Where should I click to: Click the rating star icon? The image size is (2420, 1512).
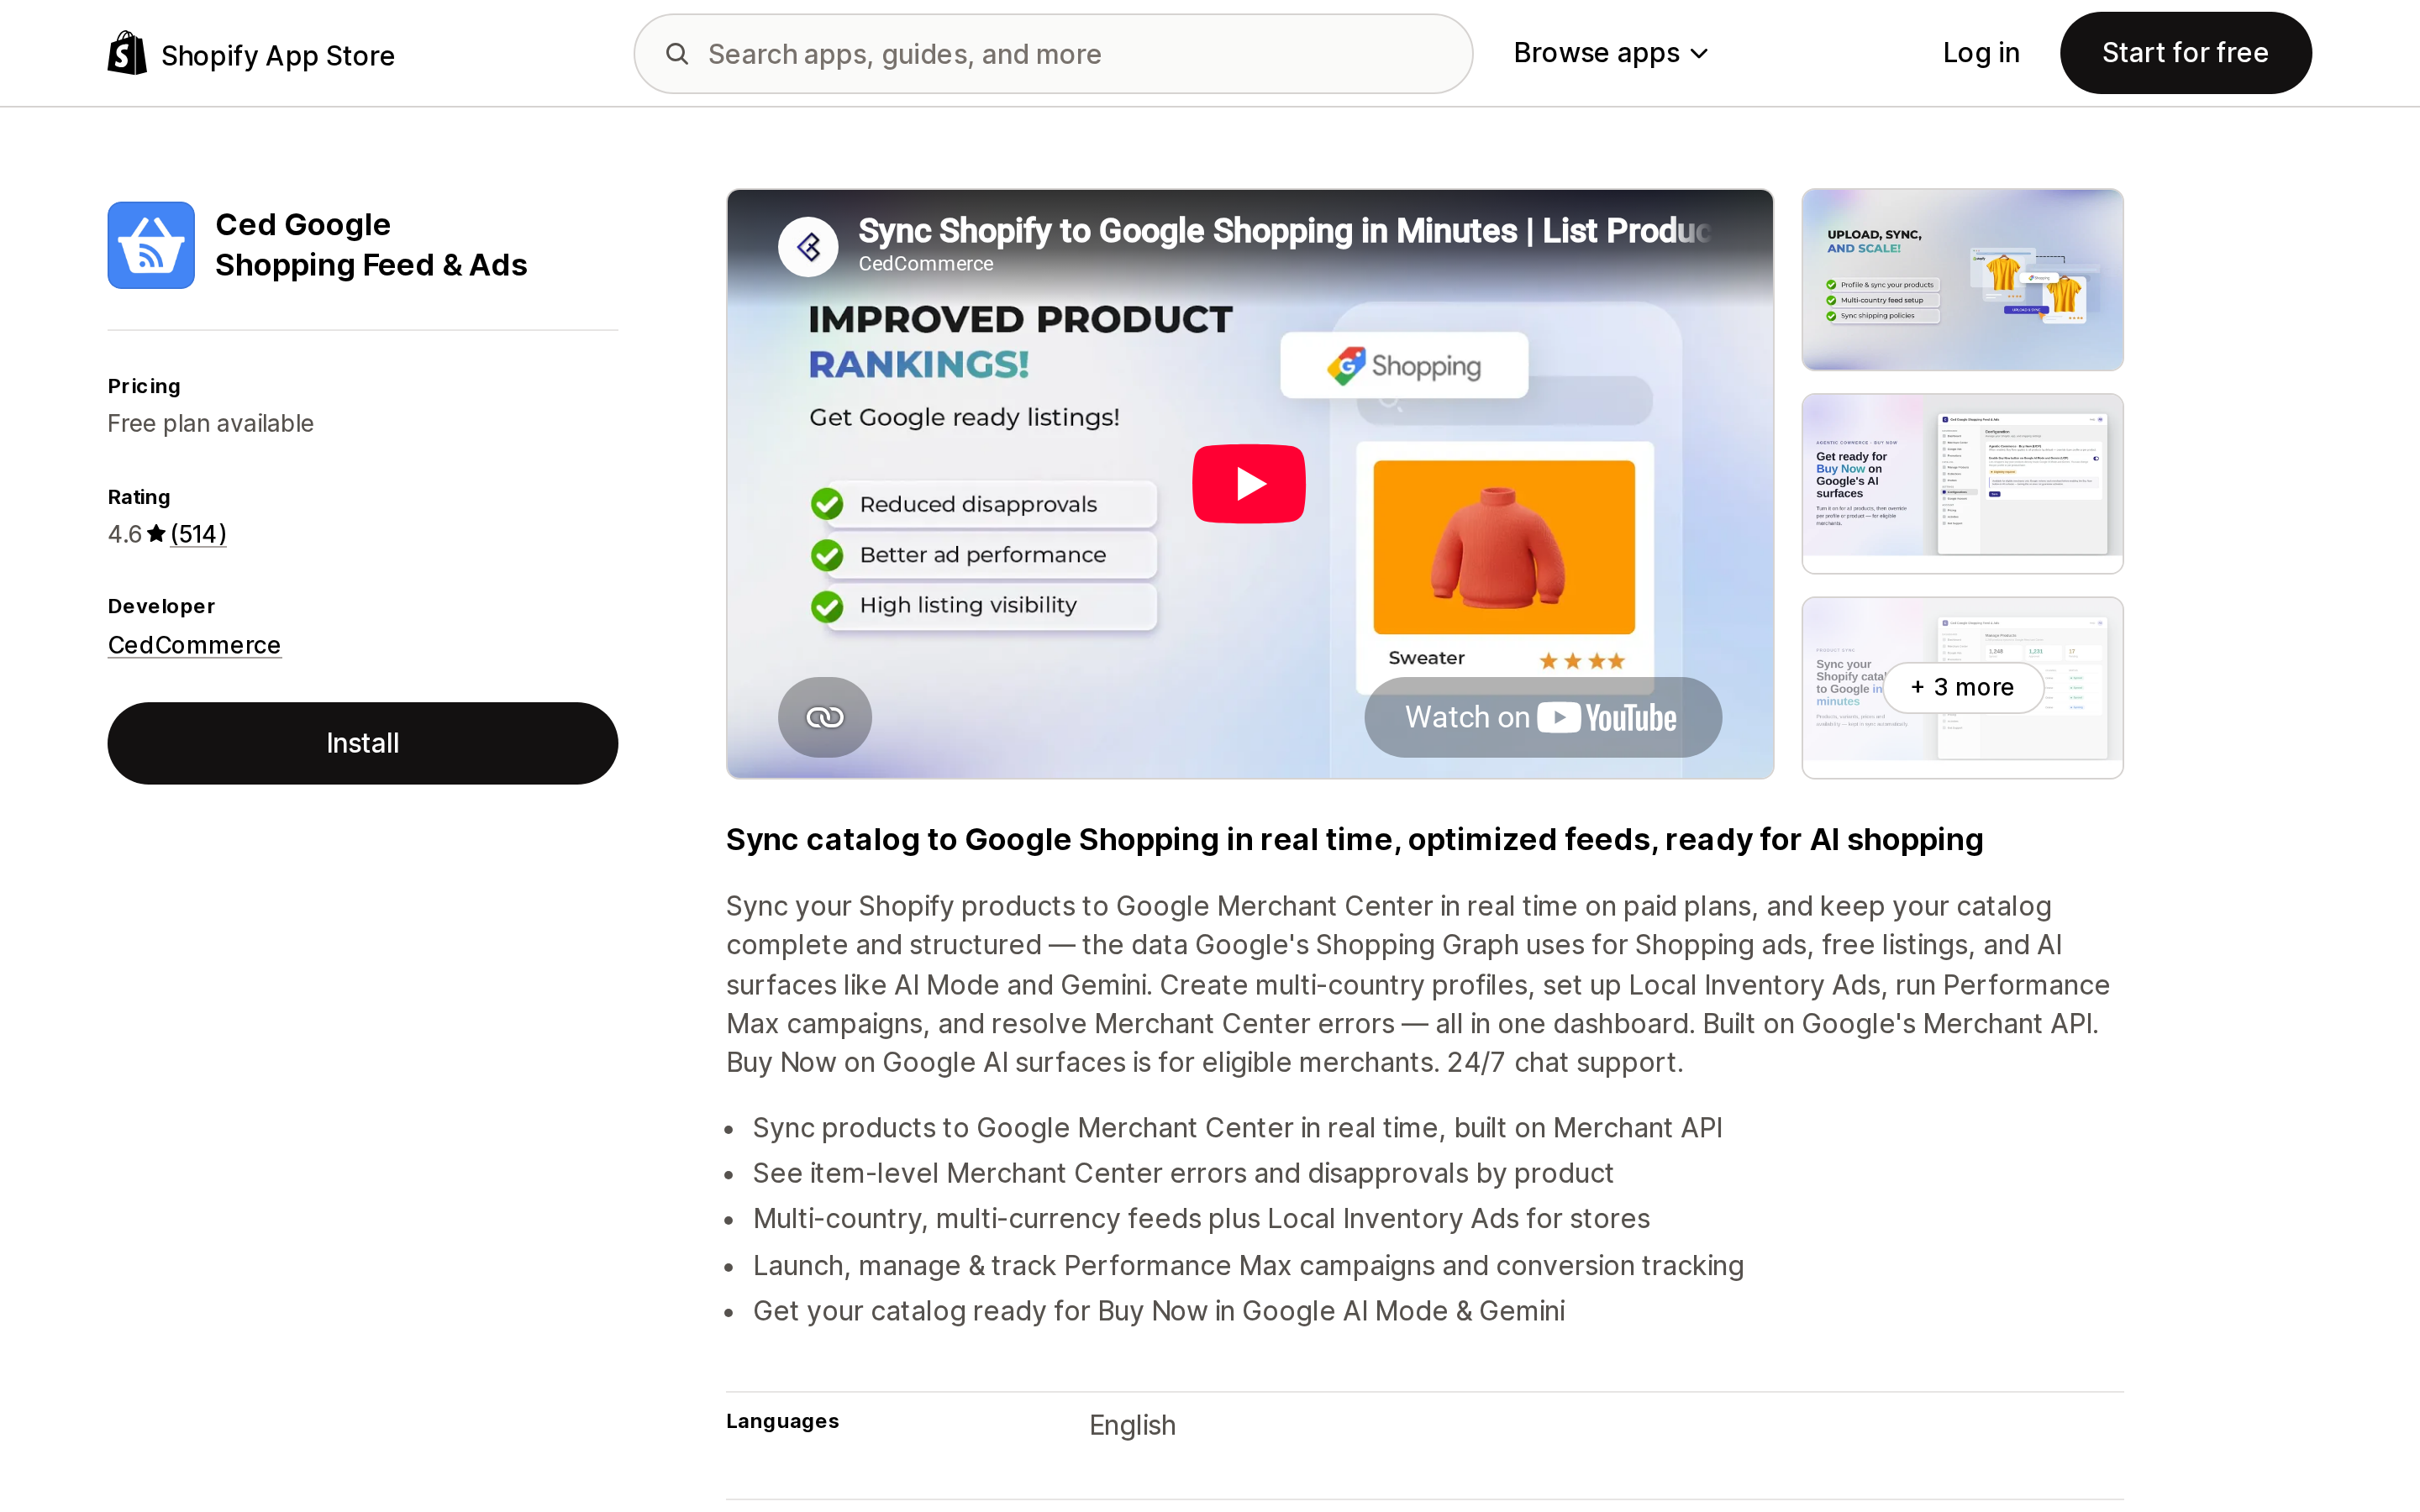tap(156, 534)
